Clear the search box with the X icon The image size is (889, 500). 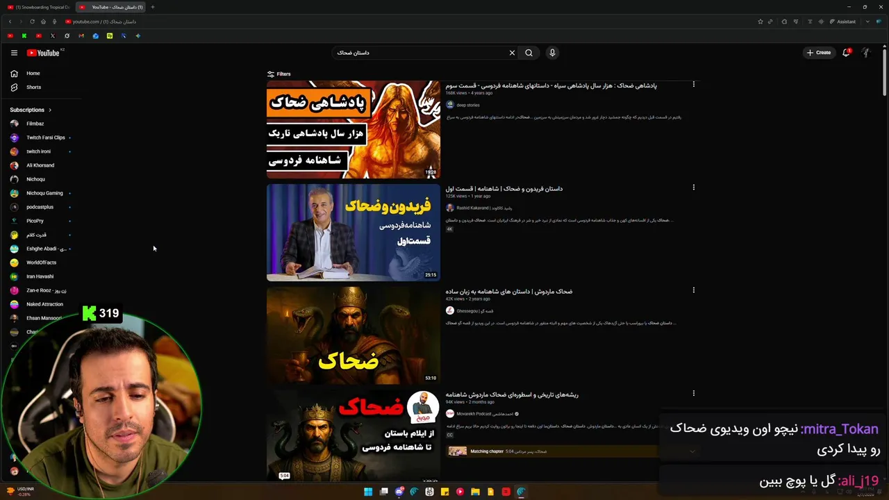512,53
